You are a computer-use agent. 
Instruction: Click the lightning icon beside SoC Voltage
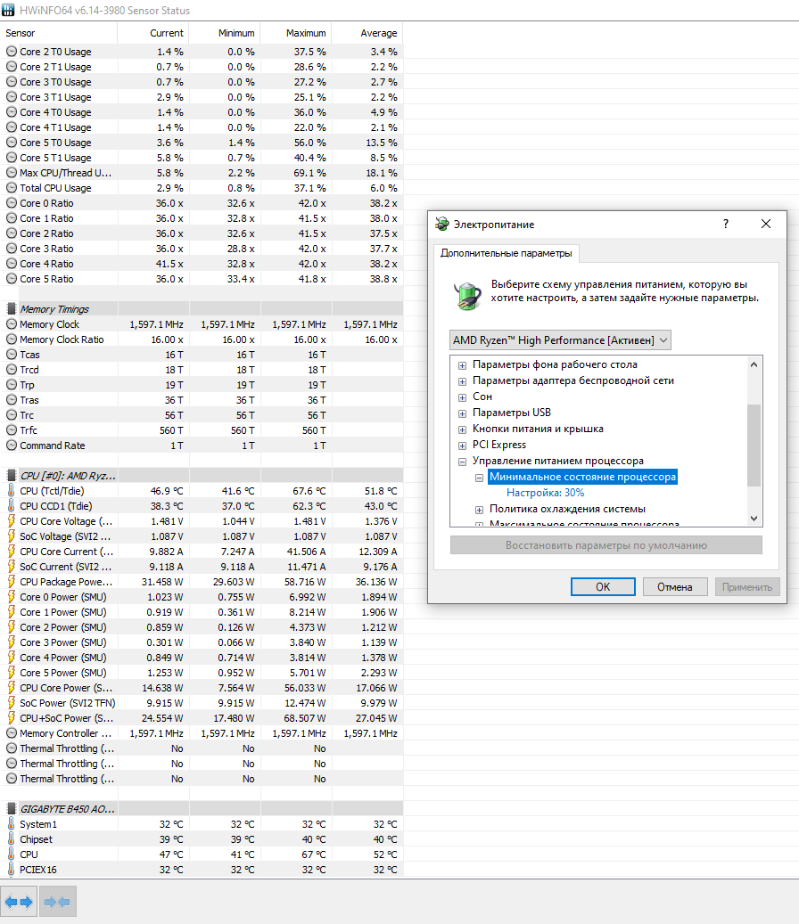(11, 536)
